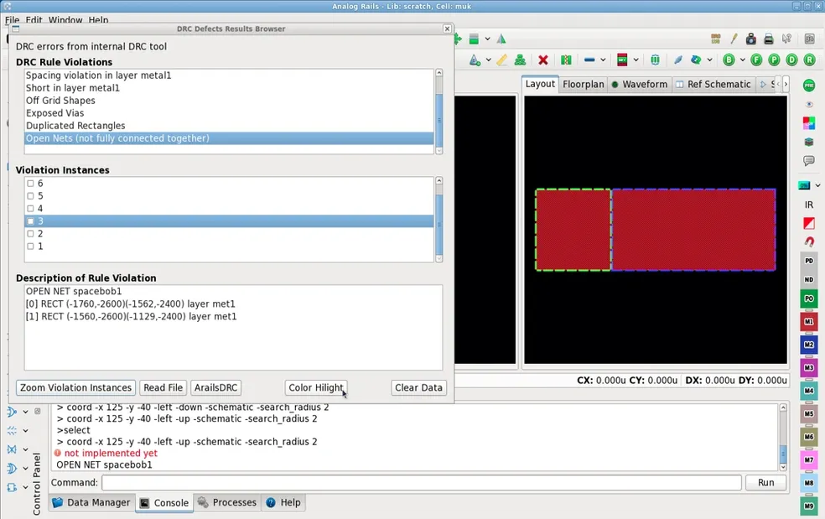The height and width of the screenshot is (519, 825).
Task: Click the Clear Data button
Action: (x=418, y=387)
